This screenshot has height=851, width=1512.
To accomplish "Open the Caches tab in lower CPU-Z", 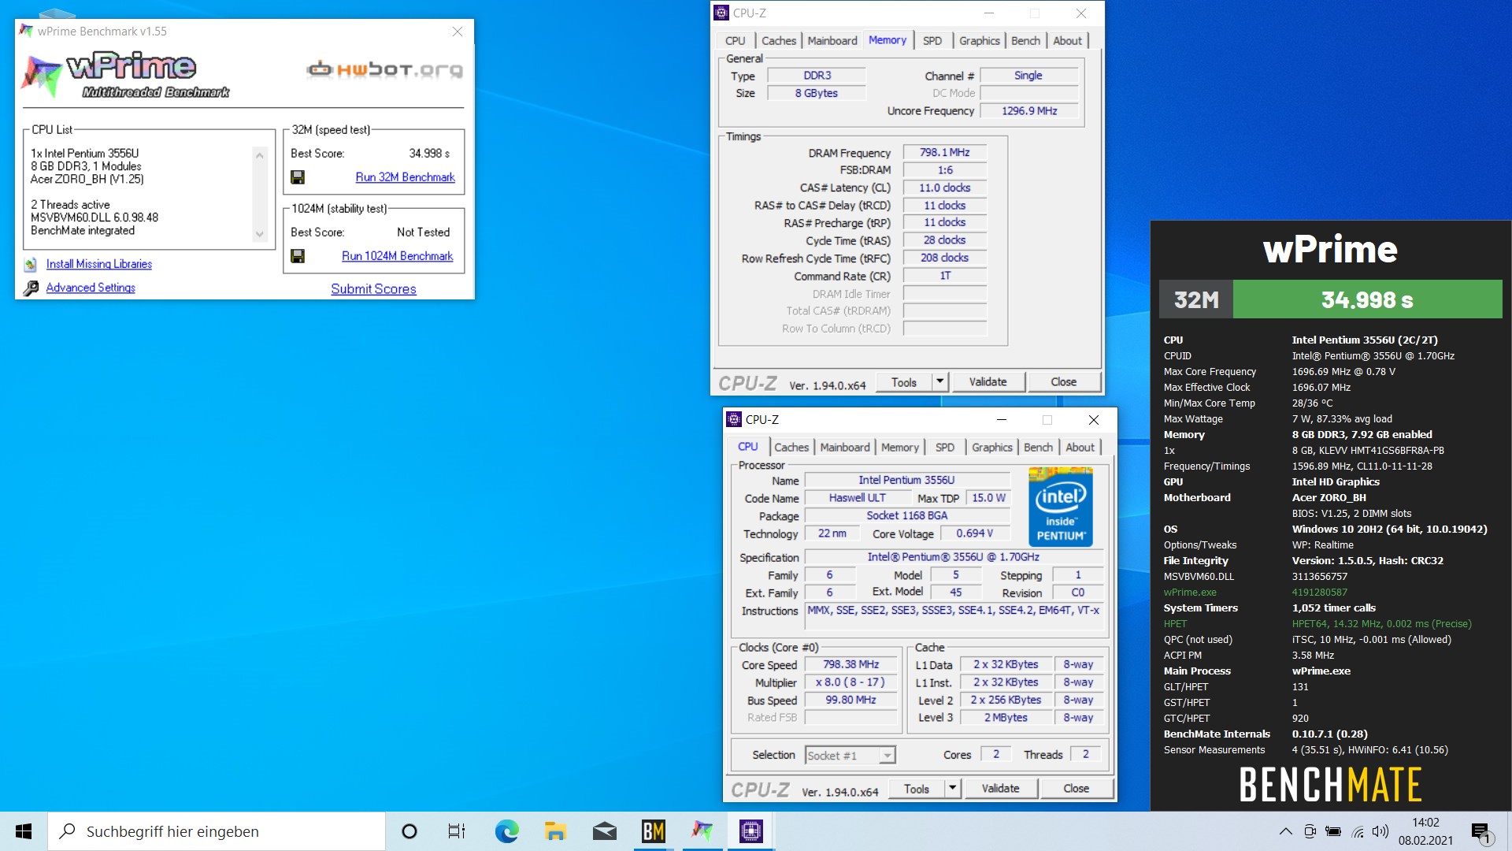I will point(791,448).
